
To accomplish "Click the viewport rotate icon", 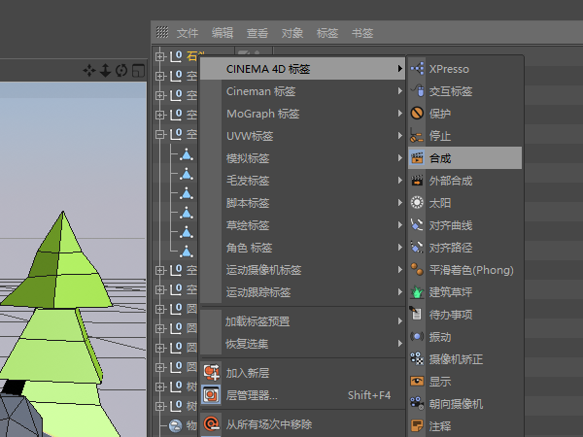I will click(121, 70).
